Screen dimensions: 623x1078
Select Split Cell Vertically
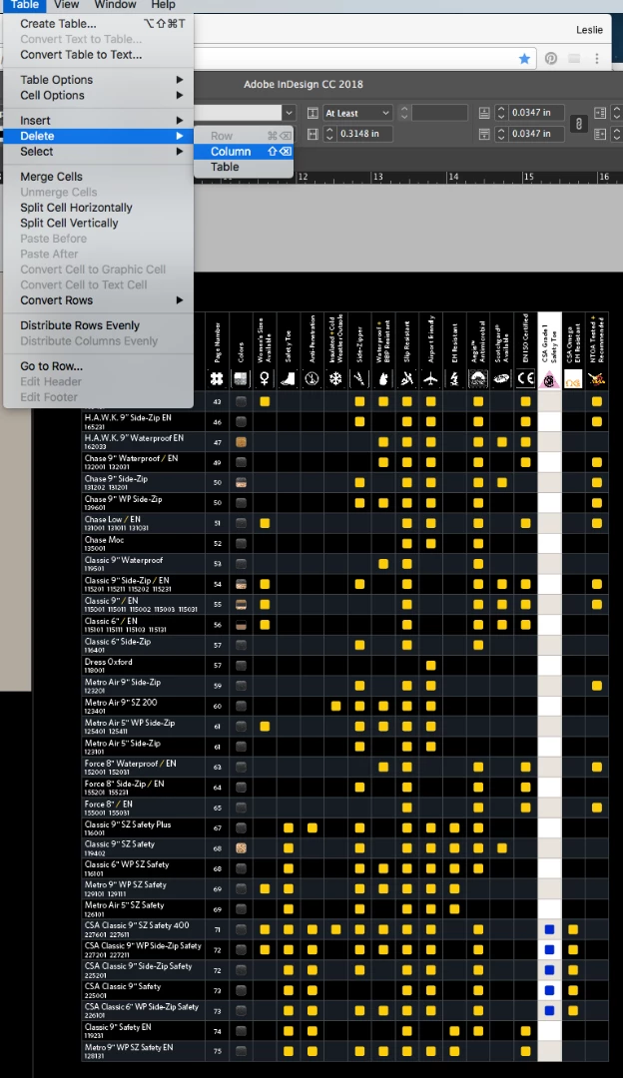tap(98, 223)
